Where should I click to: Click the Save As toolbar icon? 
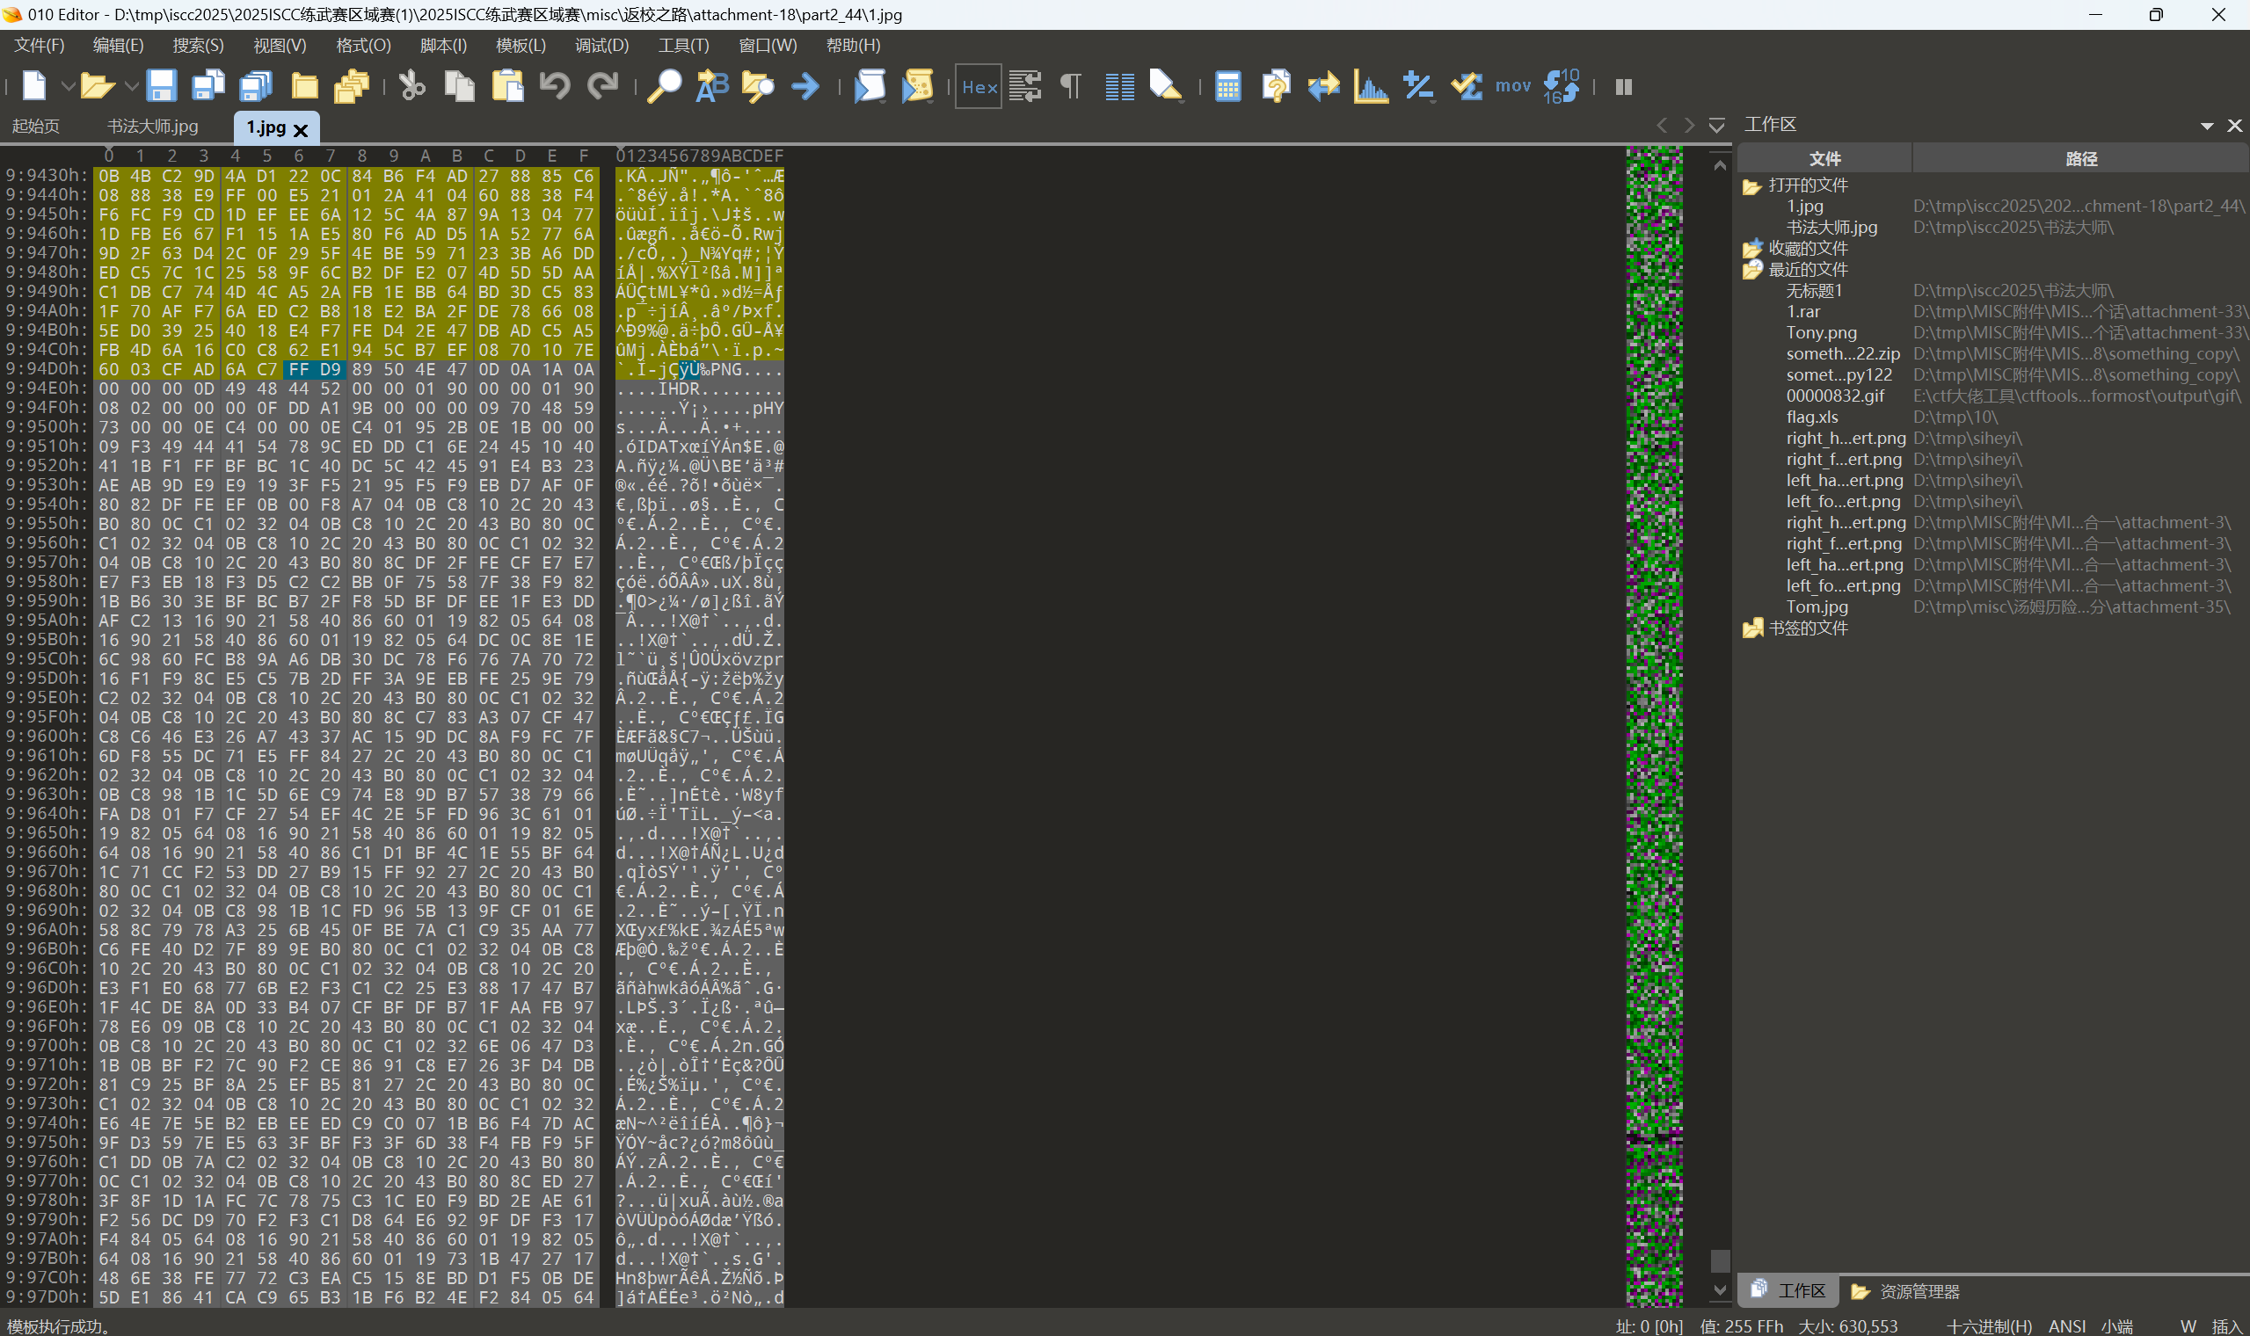pyautogui.click(x=208, y=86)
